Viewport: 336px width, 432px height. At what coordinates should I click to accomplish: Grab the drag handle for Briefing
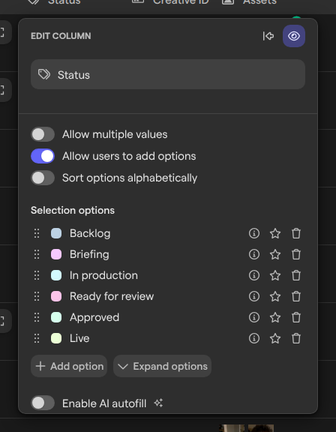[37, 254]
